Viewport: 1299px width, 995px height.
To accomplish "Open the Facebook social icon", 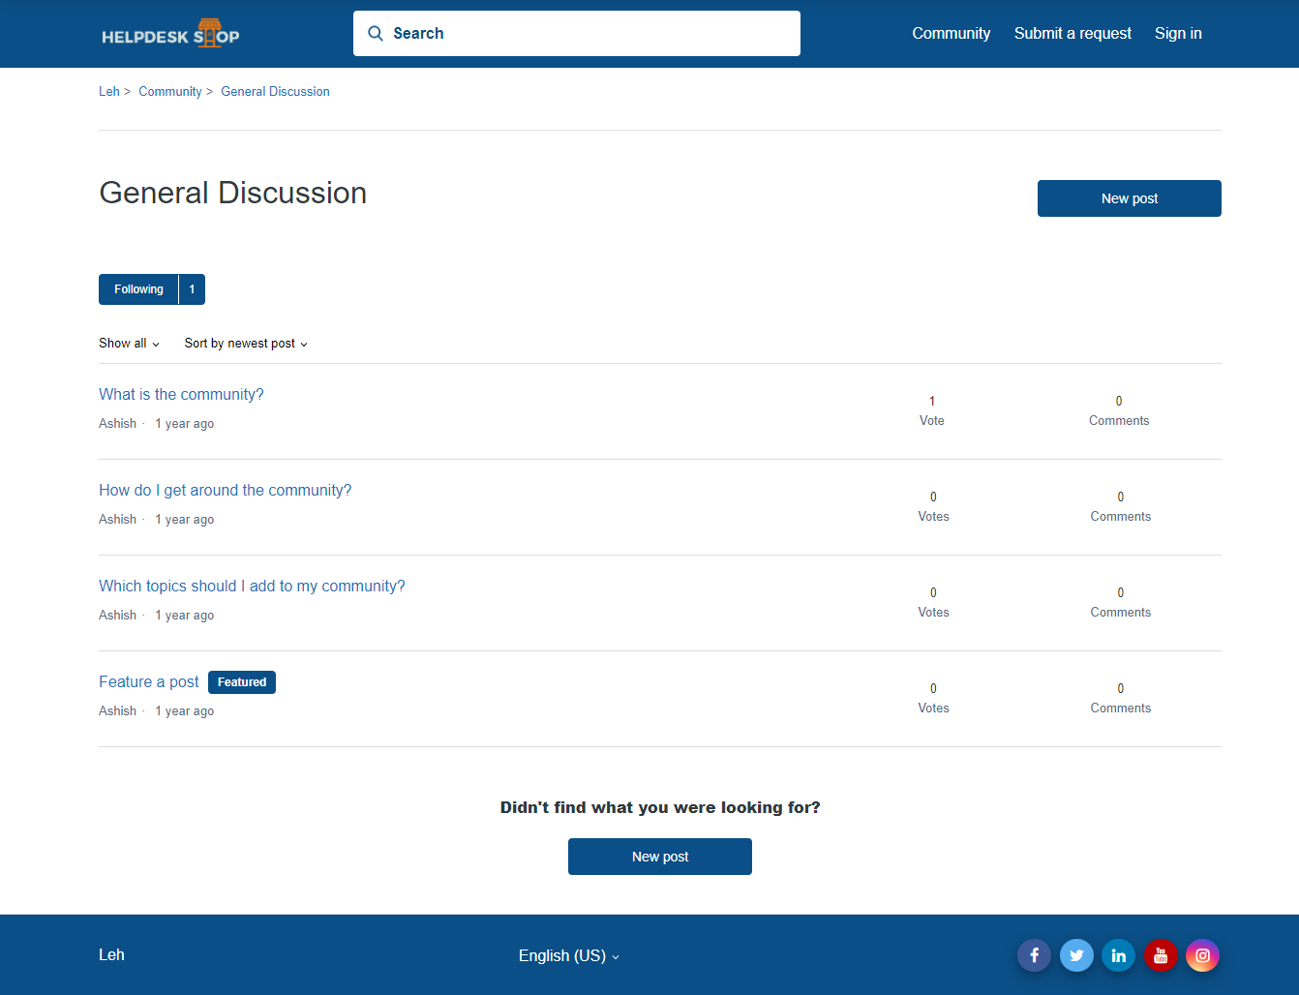I will tap(1034, 955).
